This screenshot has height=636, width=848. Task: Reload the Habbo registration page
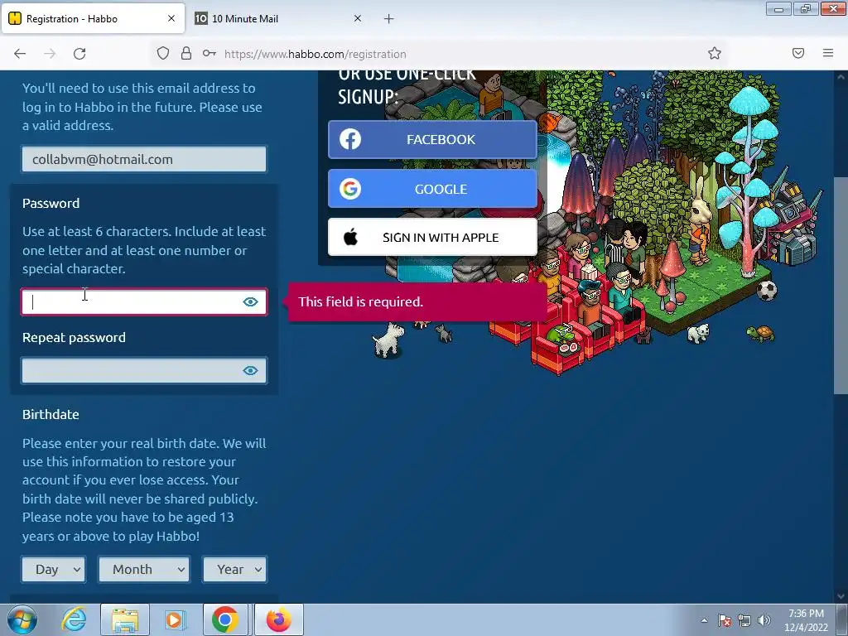pos(79,54)
